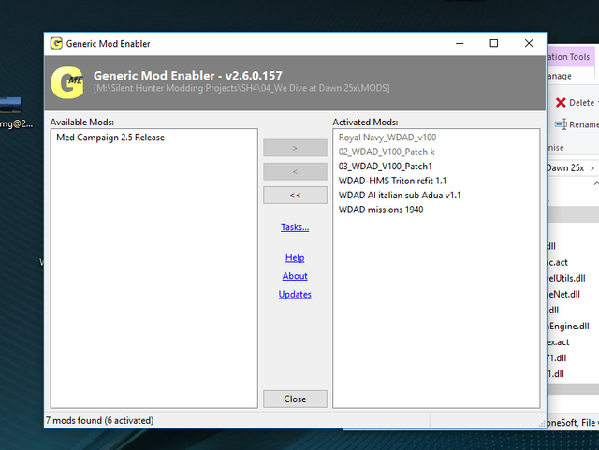
Task: Click the resize grip in the status bar
Action: (542, 424)
